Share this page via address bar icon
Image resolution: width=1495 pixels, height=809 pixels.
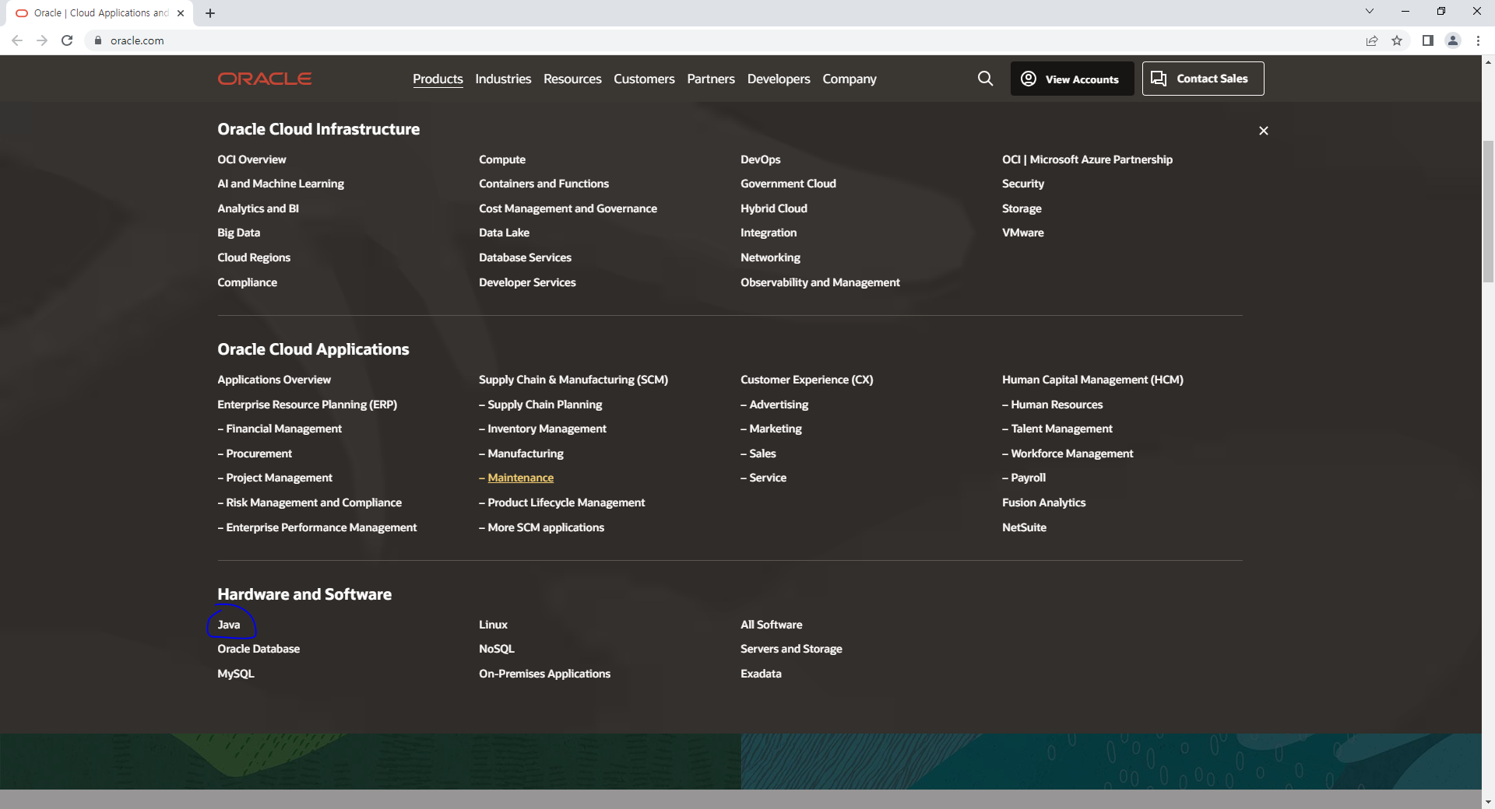tap(1372, 40)
